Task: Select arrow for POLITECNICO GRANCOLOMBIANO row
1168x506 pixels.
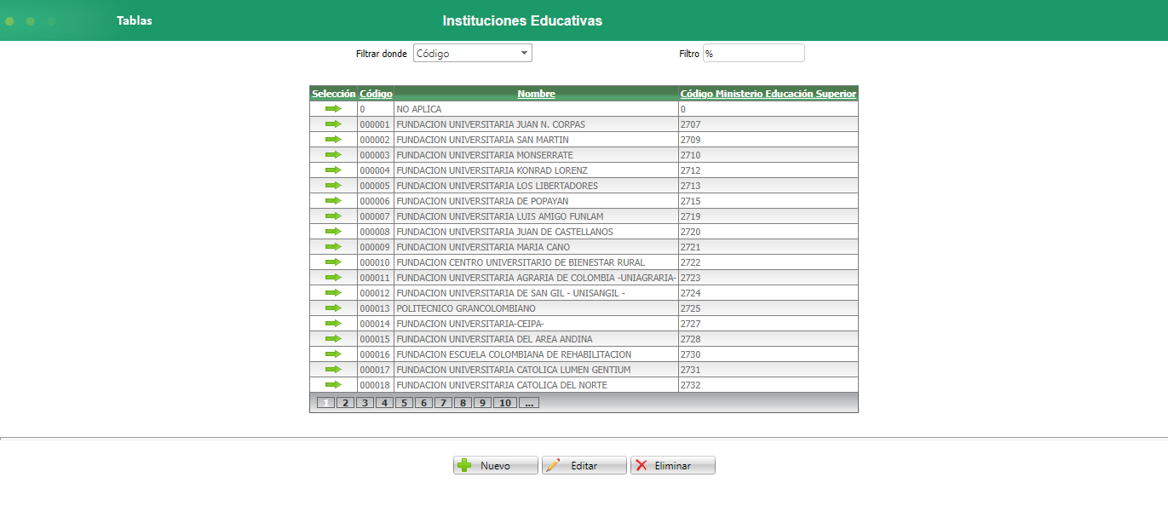Action: [x=333, y=308]
